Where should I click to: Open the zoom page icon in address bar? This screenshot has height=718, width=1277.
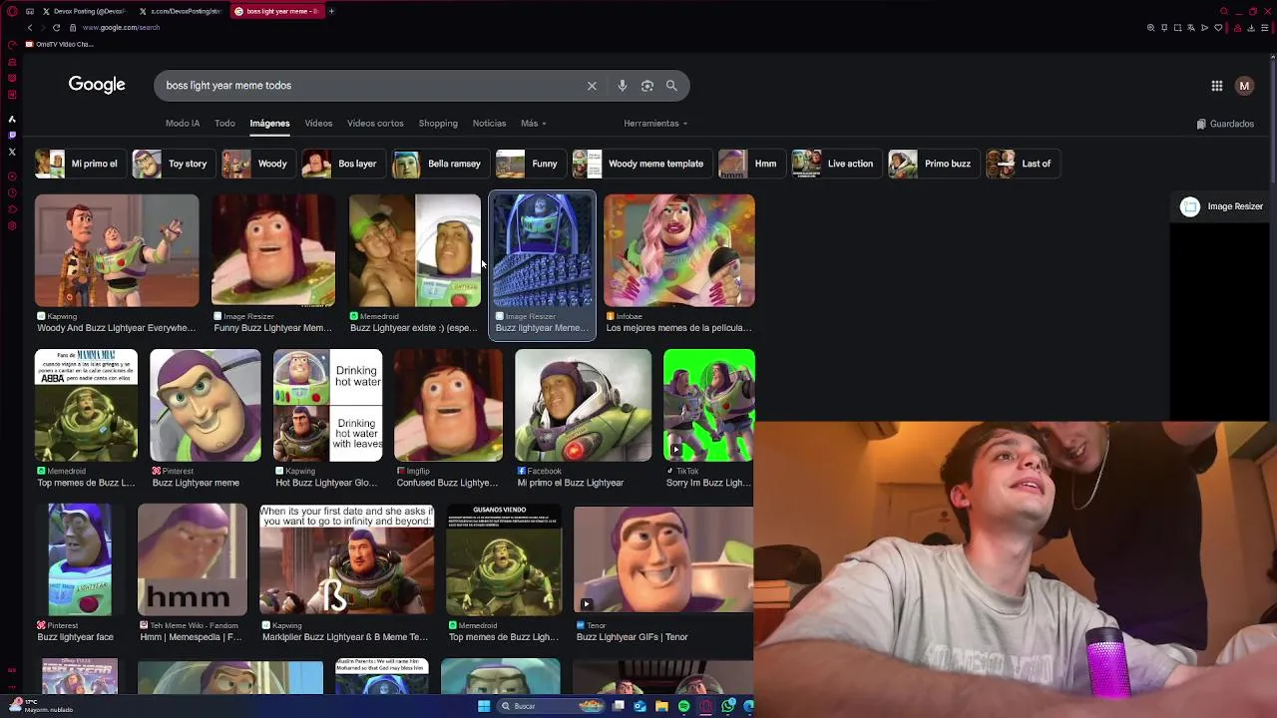1150,28
